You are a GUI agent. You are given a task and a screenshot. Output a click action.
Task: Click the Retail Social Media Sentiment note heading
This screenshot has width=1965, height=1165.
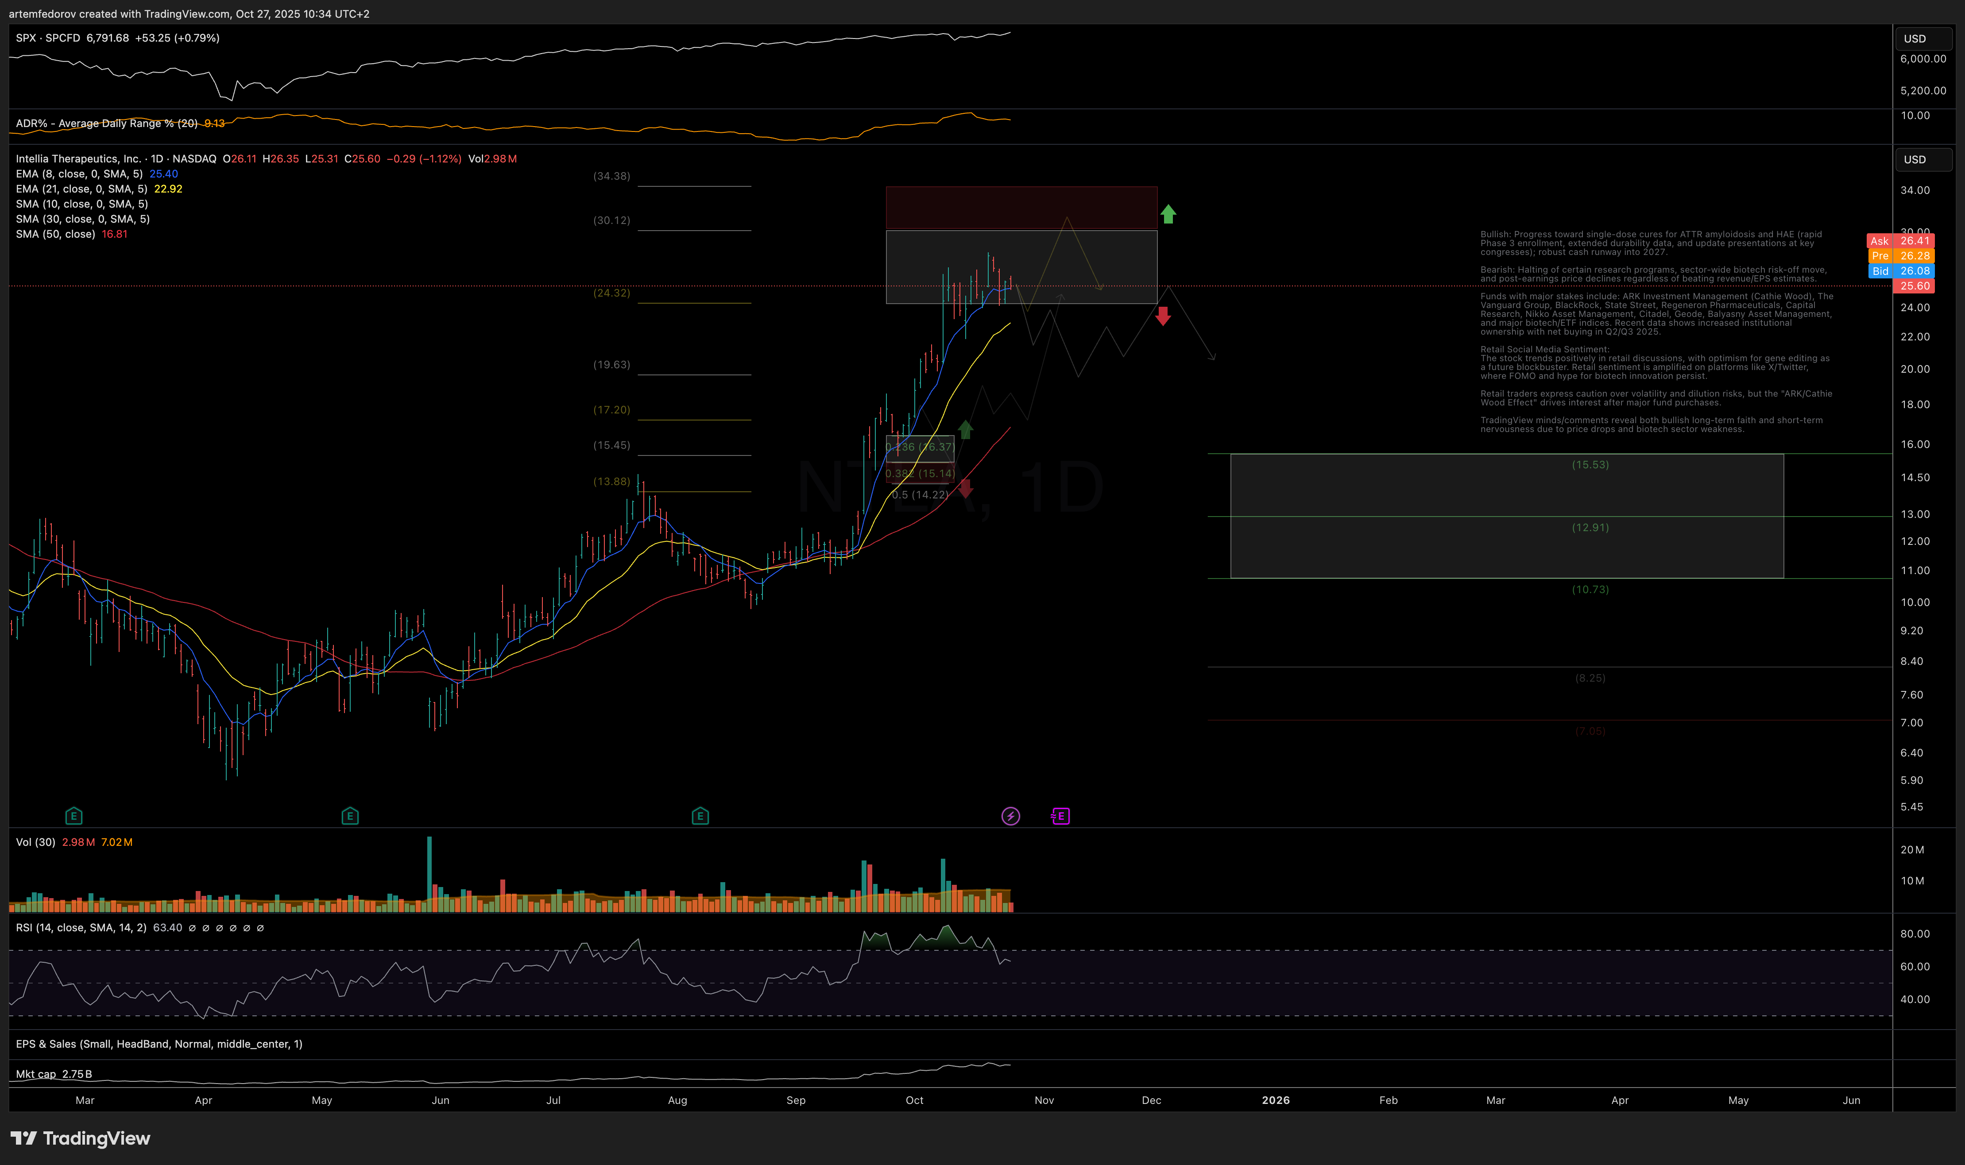coord(1545,349)
